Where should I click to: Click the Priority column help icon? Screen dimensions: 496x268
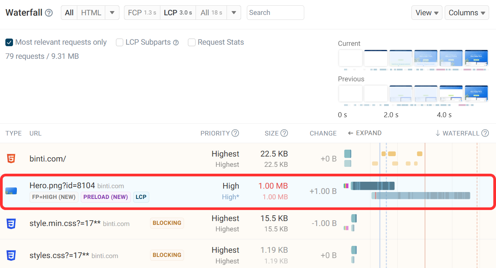coord(236,133)
